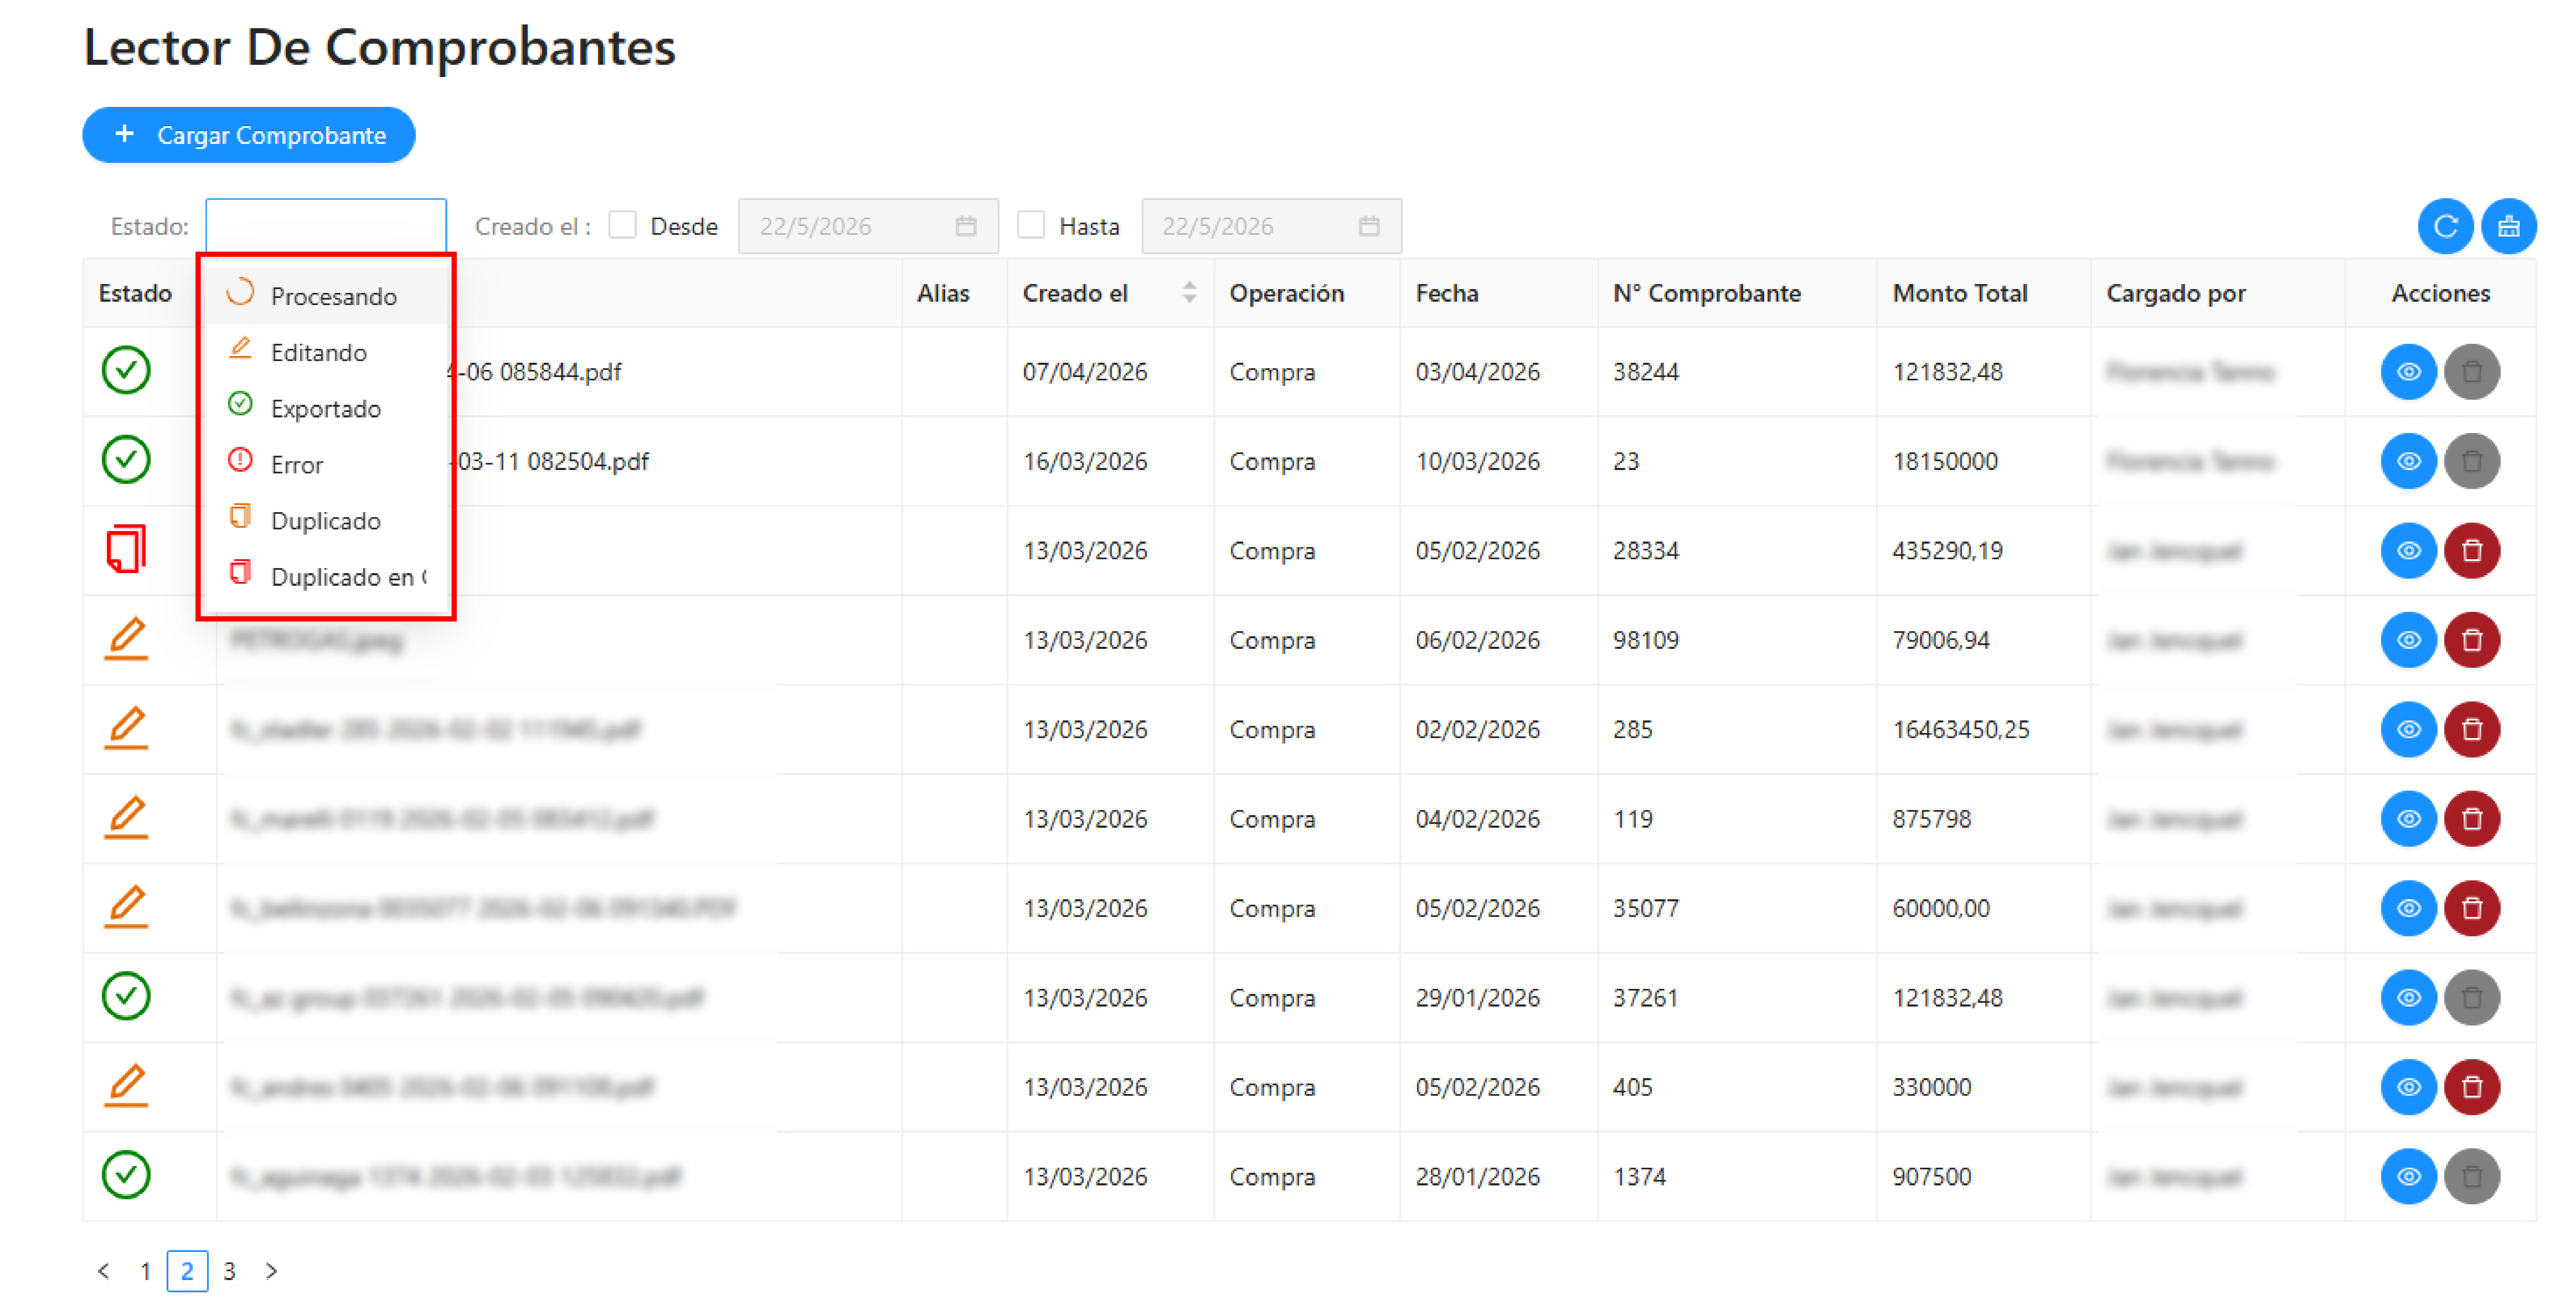
Task: Delete the receipt numbered 405
Action: point(2471,1087)
